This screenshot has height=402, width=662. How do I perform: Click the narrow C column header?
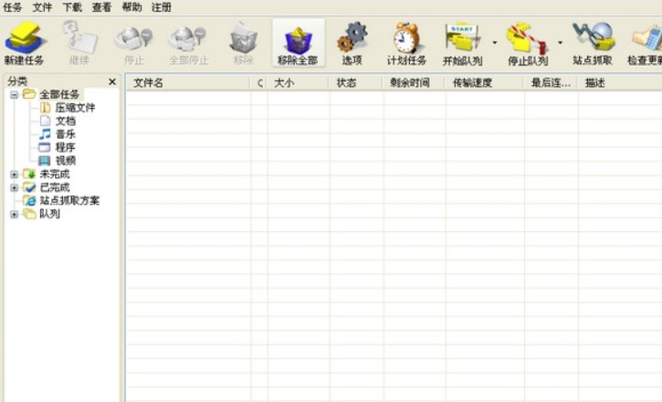(259, 83)
